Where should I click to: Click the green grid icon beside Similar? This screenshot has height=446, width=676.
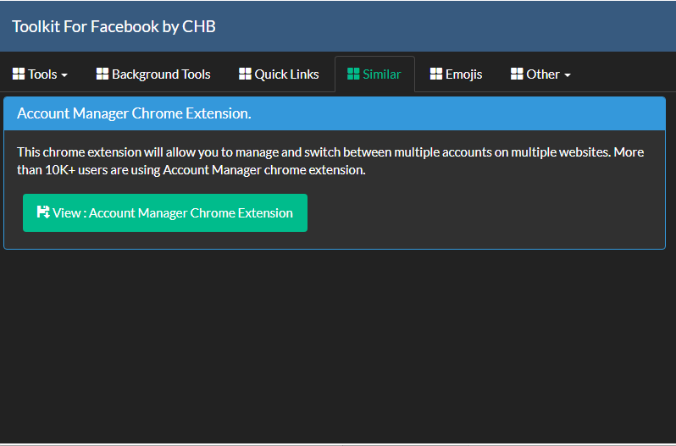353,74
